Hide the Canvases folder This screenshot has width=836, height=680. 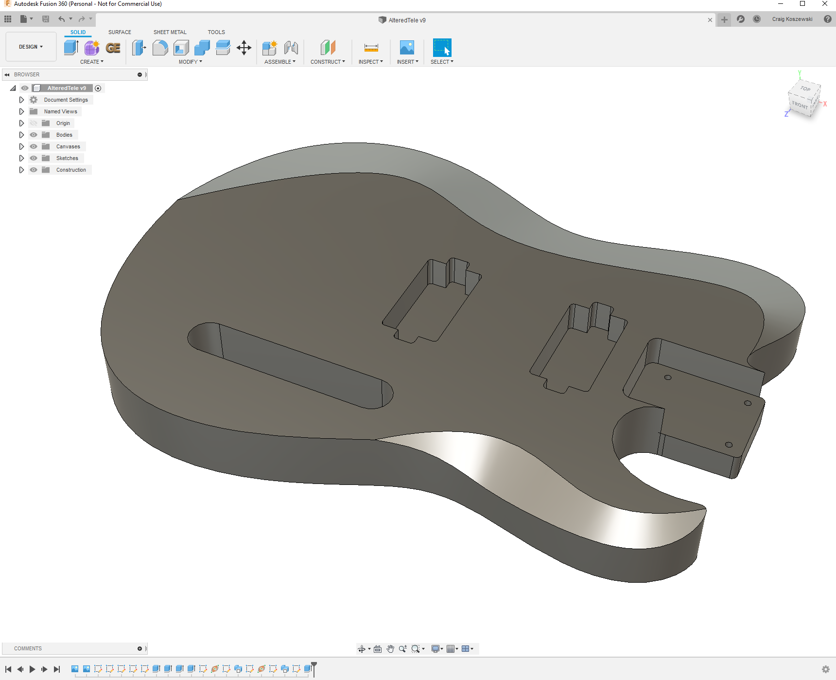[x=34, y=146]
